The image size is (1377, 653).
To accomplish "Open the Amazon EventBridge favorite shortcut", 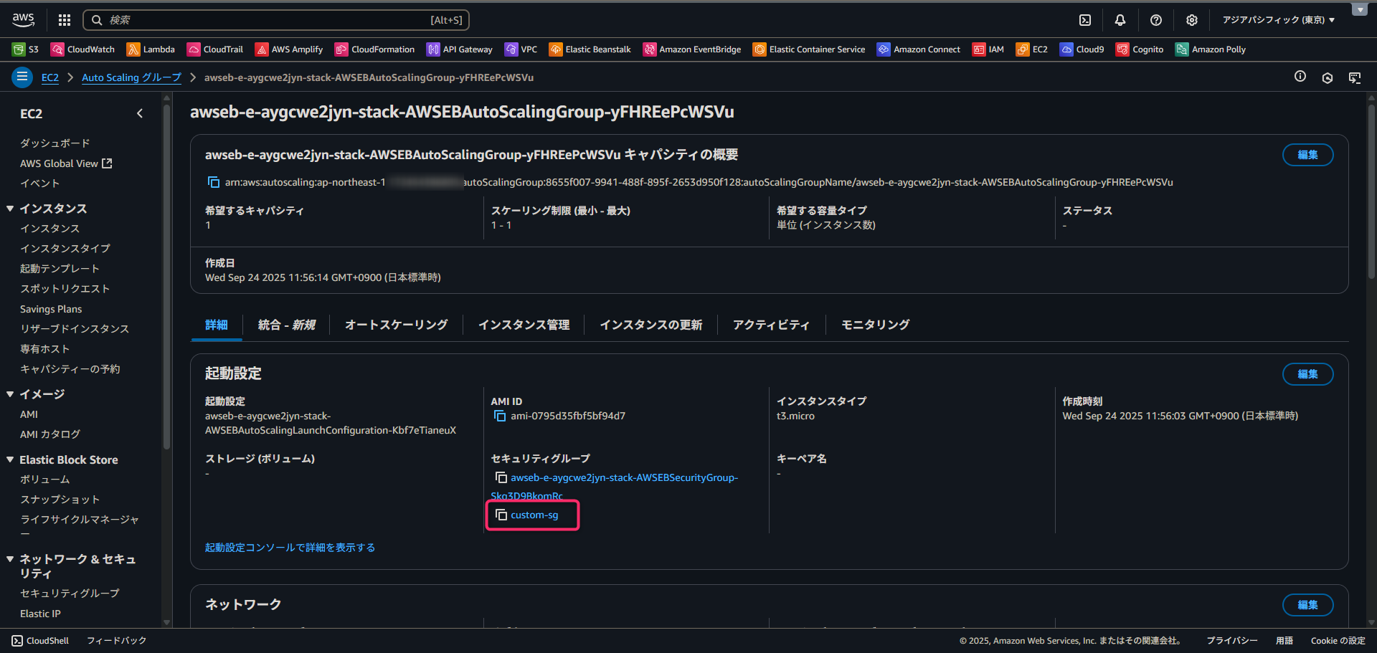I will coord(692,49).
